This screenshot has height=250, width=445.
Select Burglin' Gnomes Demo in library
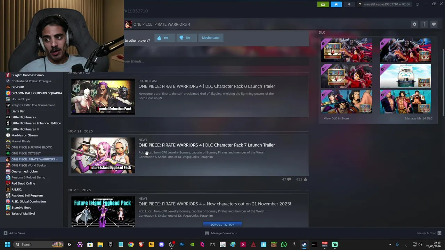[x=27, y=75]
